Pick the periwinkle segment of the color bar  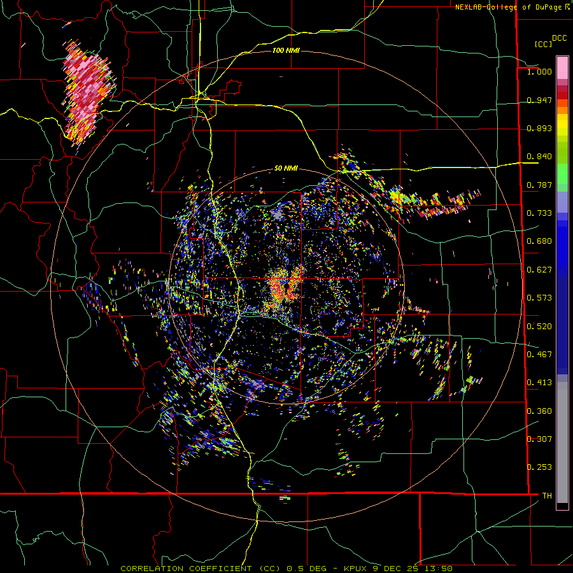(x=562, y=202)
